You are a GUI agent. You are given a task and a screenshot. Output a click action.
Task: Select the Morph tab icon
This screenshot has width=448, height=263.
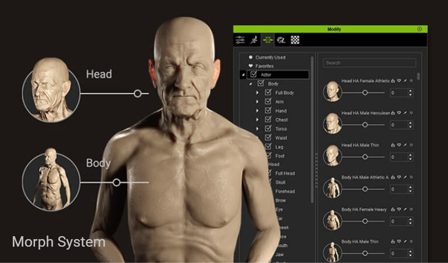[268, 40]
